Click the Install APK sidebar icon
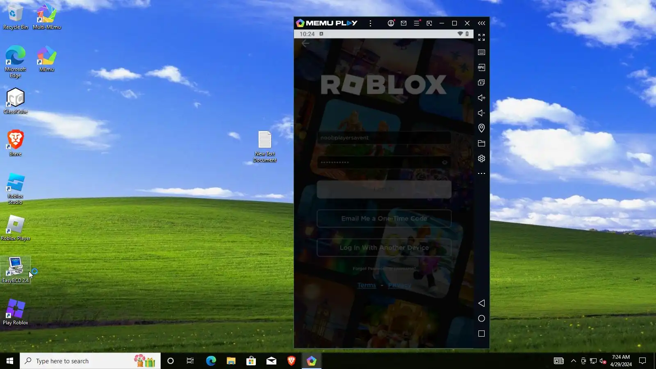 coord(481,68)
